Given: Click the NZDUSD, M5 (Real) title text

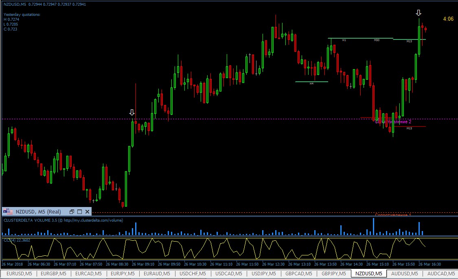Looking at the screenshot, I should (x=38, y=211).
